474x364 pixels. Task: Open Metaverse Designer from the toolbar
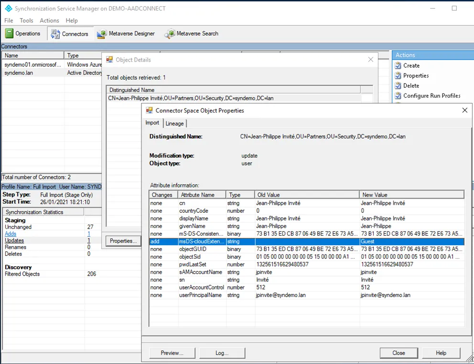tap(126, 33)
